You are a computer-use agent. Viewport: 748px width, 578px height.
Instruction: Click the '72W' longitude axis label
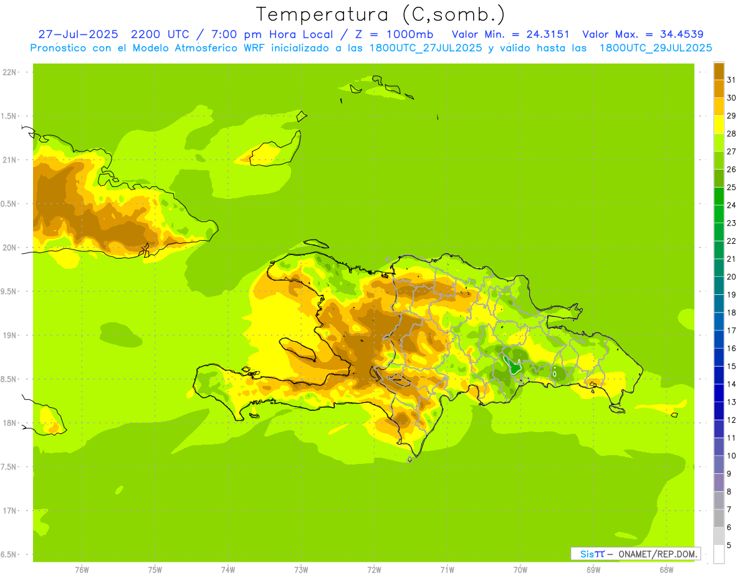374,569
